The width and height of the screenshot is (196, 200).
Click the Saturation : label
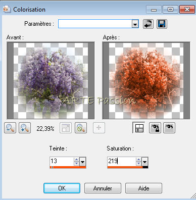click(120, 148)
